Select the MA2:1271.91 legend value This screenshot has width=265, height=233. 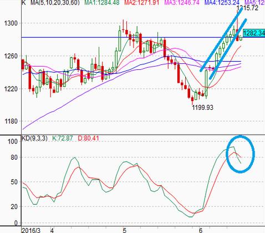pyautogui.click(x=141, y=2)
